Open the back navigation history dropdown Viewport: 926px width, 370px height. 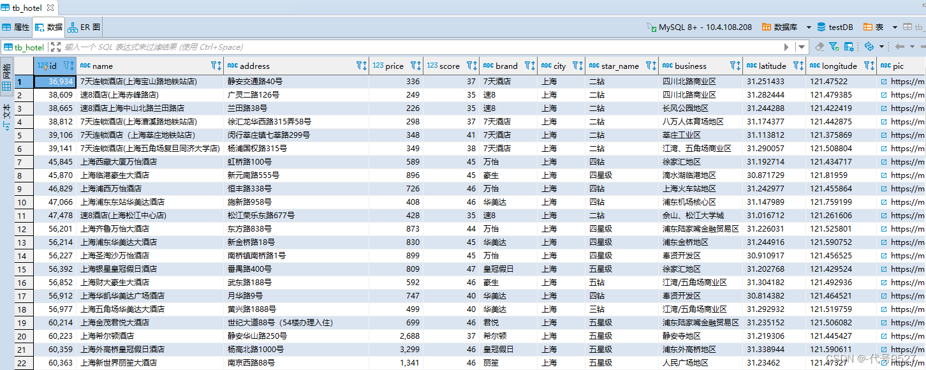point(913,47)
